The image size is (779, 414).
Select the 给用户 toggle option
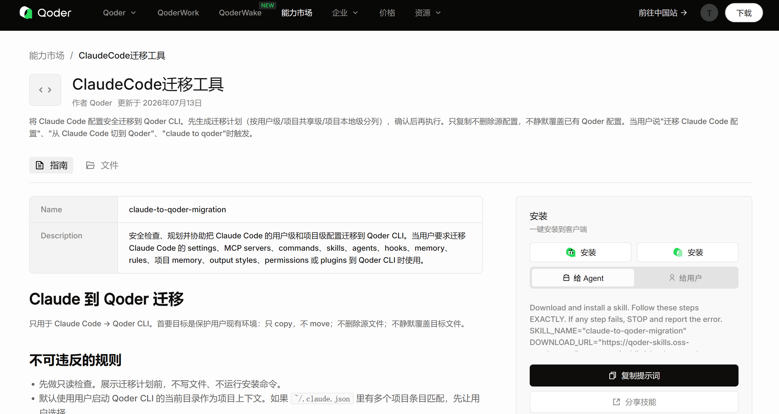point(685,278)
